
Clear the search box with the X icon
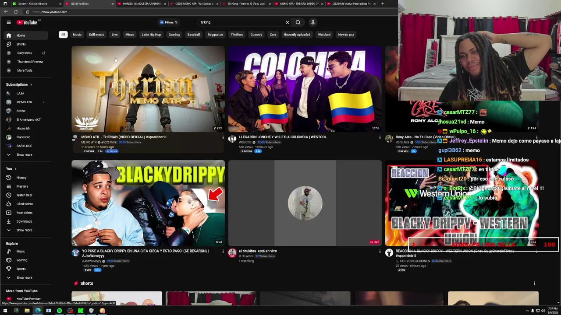[x=288, y=22]
